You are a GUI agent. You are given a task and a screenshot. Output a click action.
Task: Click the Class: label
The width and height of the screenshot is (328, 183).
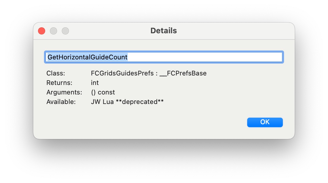coord(56,73)
